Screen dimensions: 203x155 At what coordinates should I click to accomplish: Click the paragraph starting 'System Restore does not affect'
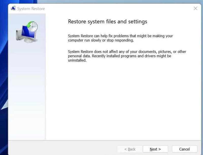127,56
